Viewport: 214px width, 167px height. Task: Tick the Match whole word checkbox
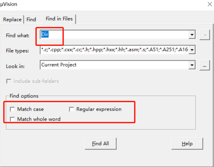12,119
